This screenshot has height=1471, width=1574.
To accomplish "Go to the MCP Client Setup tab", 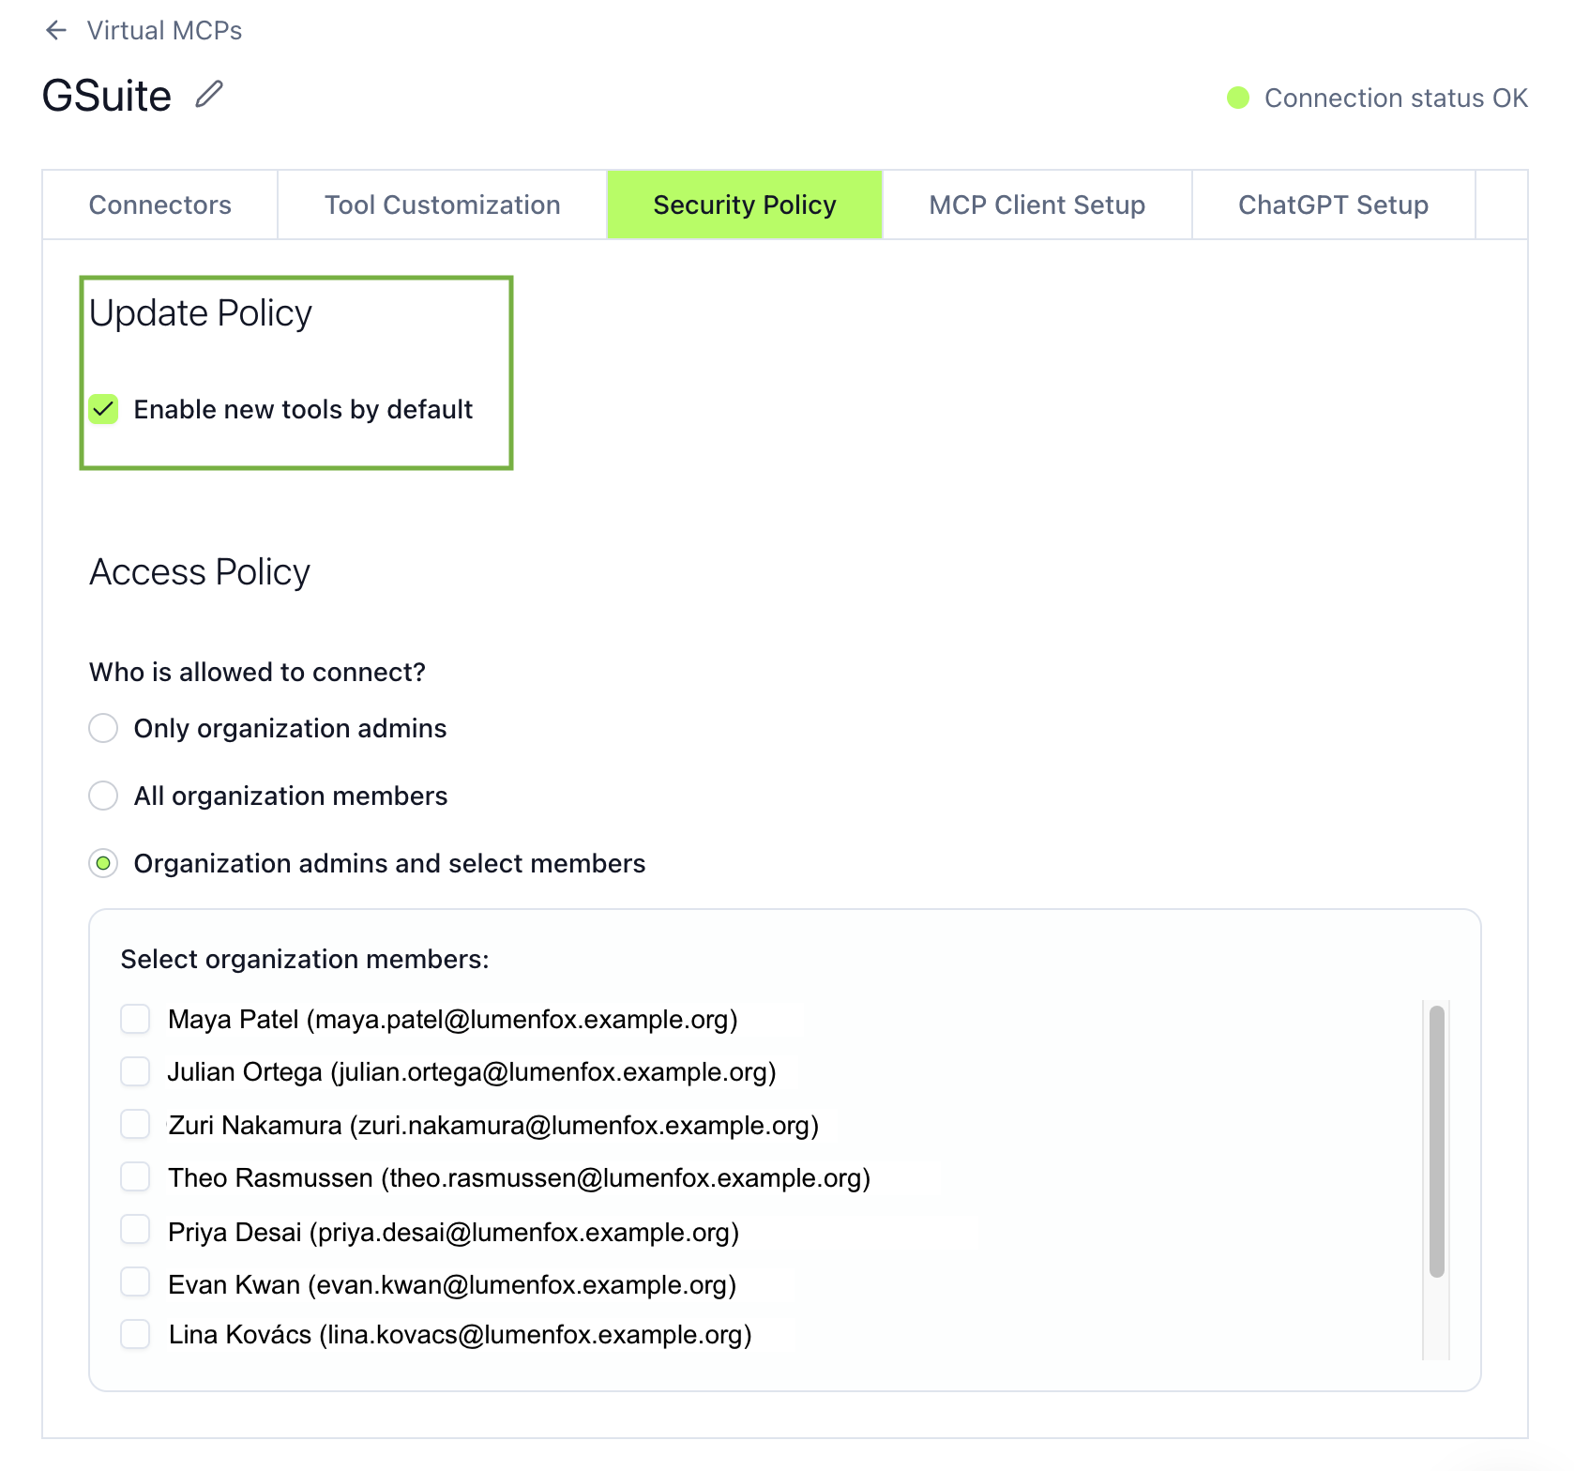I will pyautogui.click(x=1037, y=205).
